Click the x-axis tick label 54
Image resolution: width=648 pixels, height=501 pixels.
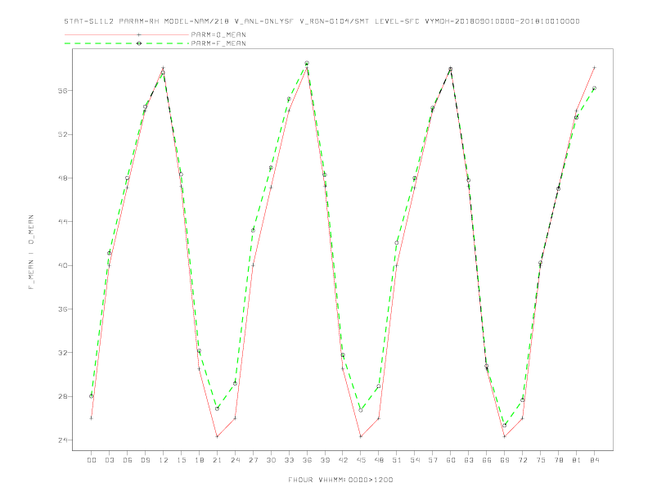click(415, 460)
